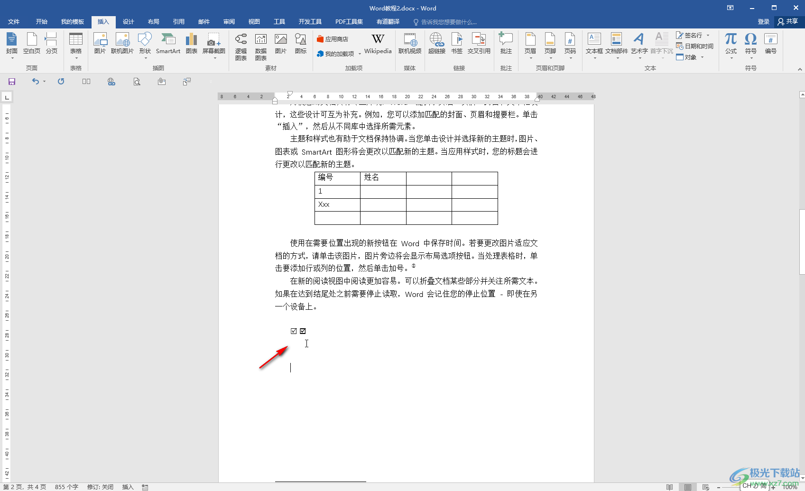
Task: Toggle insert/overtype mode (插入) in status bar
Action: 128,487
